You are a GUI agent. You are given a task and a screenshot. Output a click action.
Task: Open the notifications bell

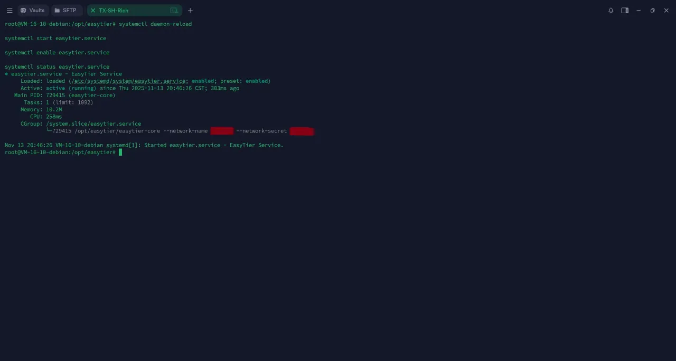click(611, 10)
